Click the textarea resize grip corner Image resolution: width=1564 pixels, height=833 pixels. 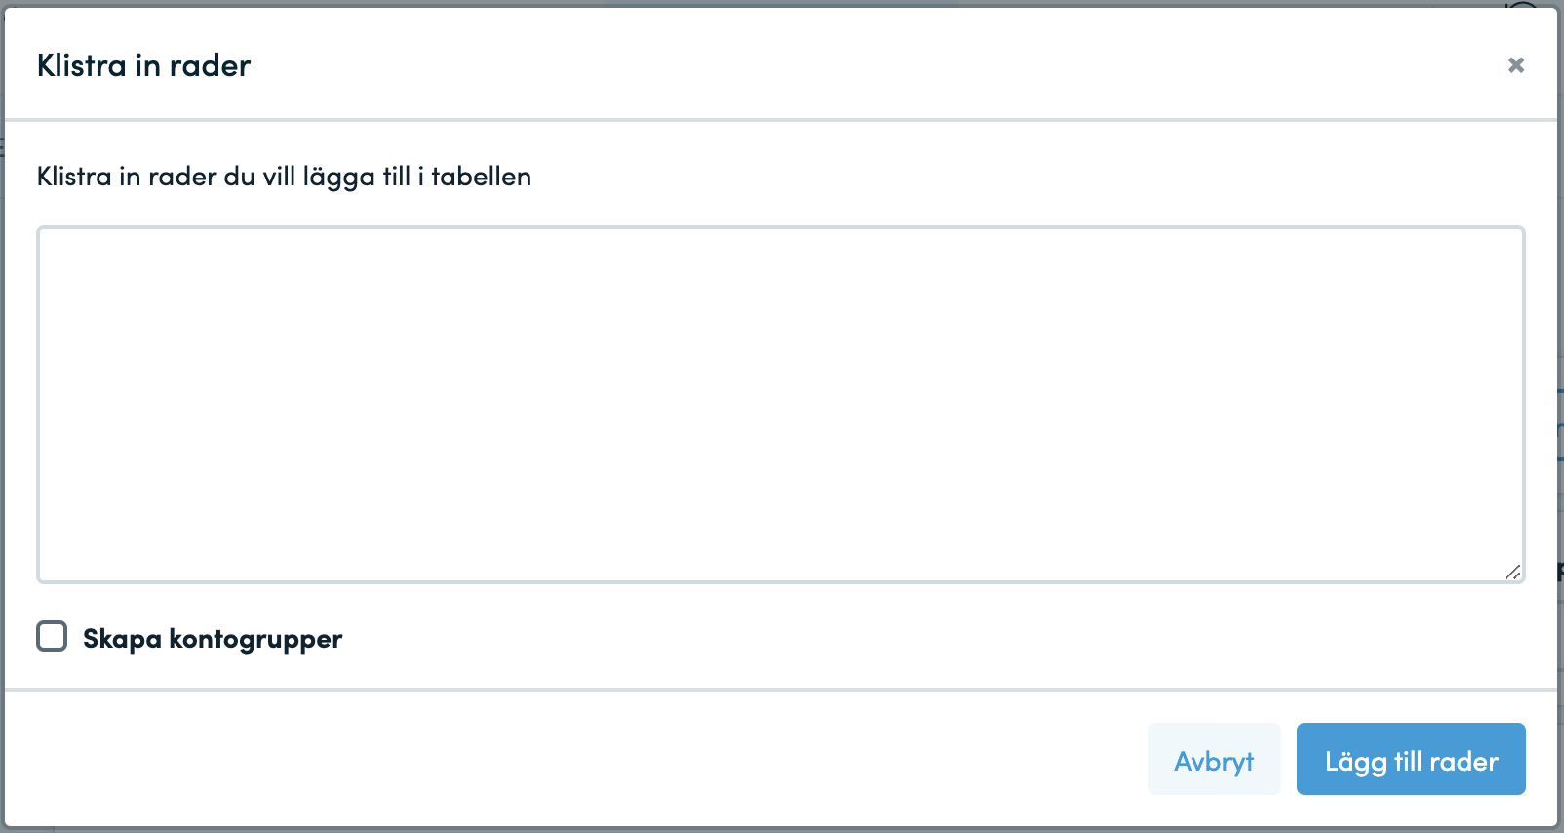[1513, 572]
